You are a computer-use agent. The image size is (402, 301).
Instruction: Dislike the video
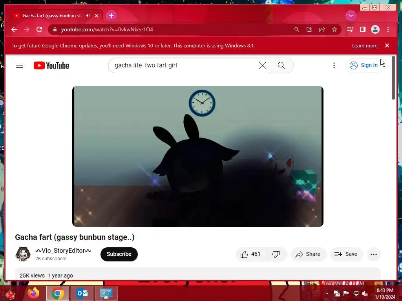tap(276, 254)
